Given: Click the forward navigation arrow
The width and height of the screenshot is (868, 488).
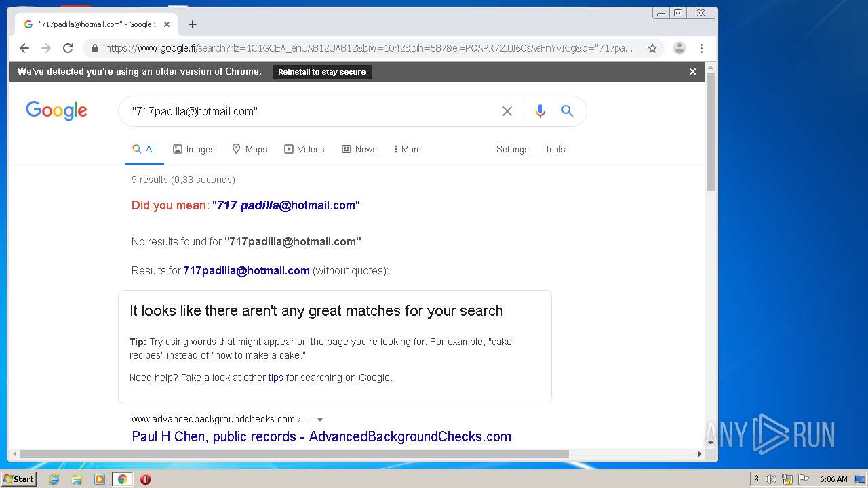Looking at the screenshot, I should [x=46, y=48].
